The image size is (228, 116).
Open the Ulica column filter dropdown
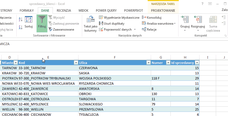coord(148,63)
